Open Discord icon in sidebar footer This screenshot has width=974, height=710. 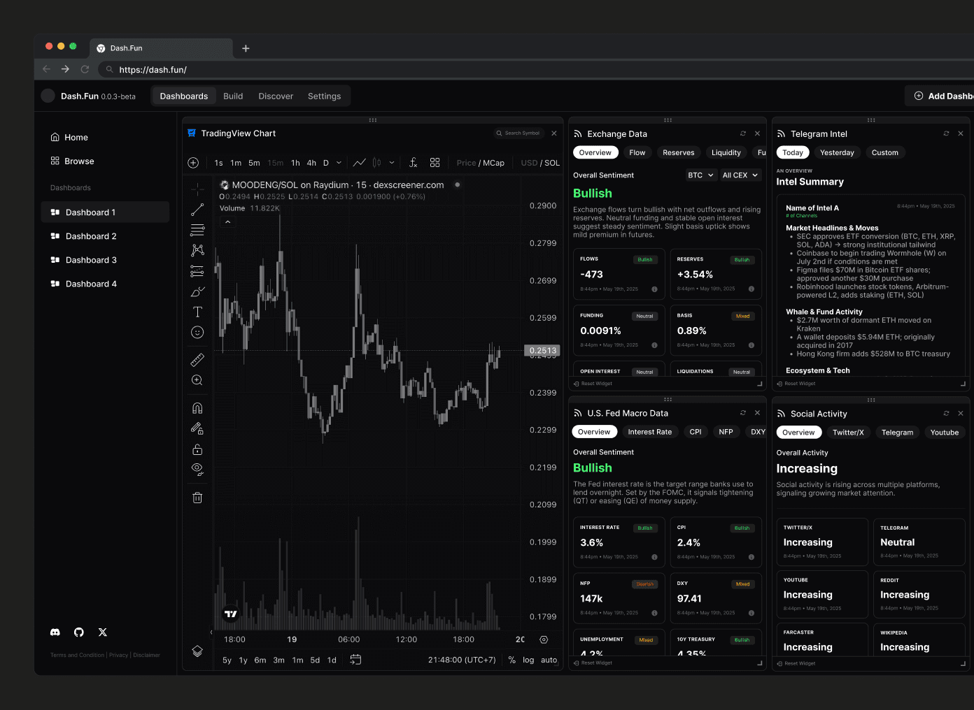(x=55, y=632)
